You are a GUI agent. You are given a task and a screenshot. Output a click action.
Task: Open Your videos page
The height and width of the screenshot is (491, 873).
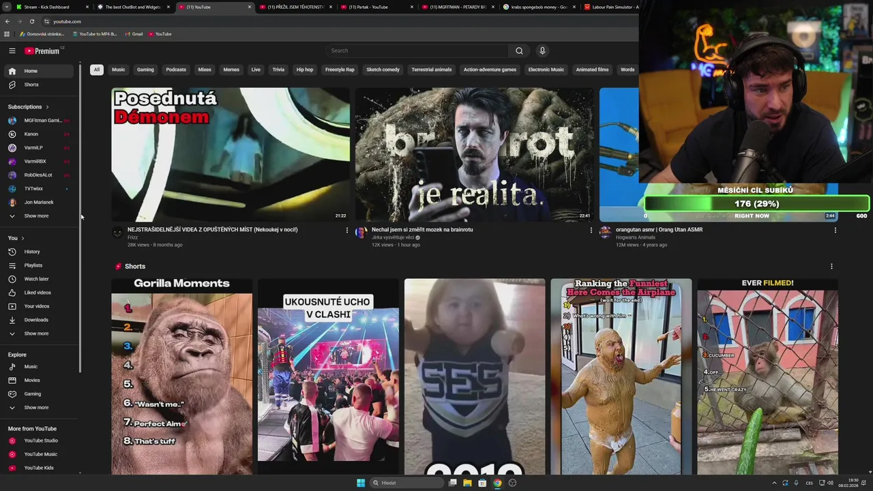click(38, 306)
